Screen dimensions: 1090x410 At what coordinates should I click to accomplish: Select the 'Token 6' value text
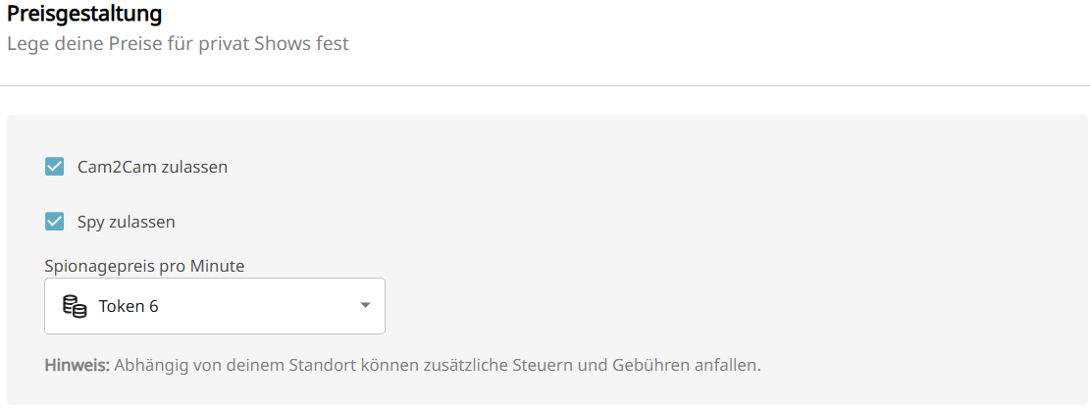(x=129, y=306)
